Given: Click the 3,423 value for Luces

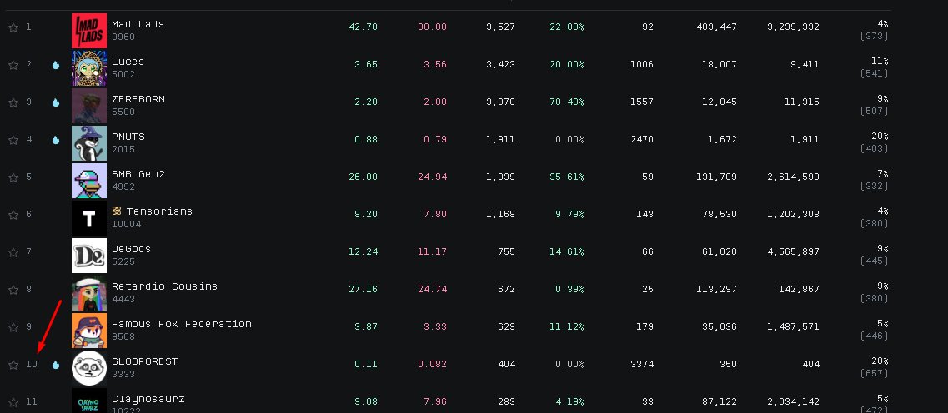Looking at the screenshot, I should pyautogui.click(x=500, y=65).
